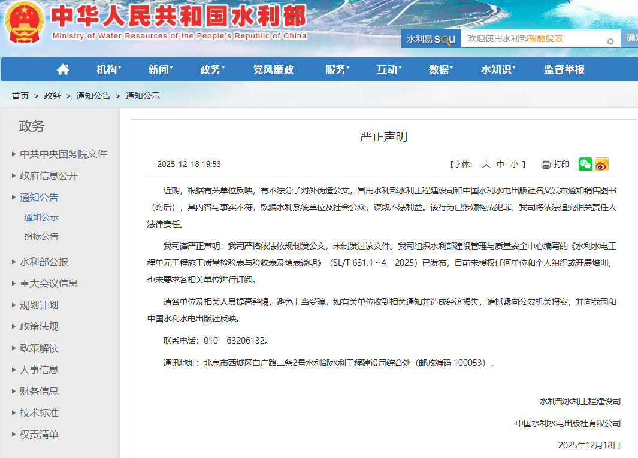This screenshot has height=458, width=638.
Task: Set font size to large 大
Action: pos(486,165)
